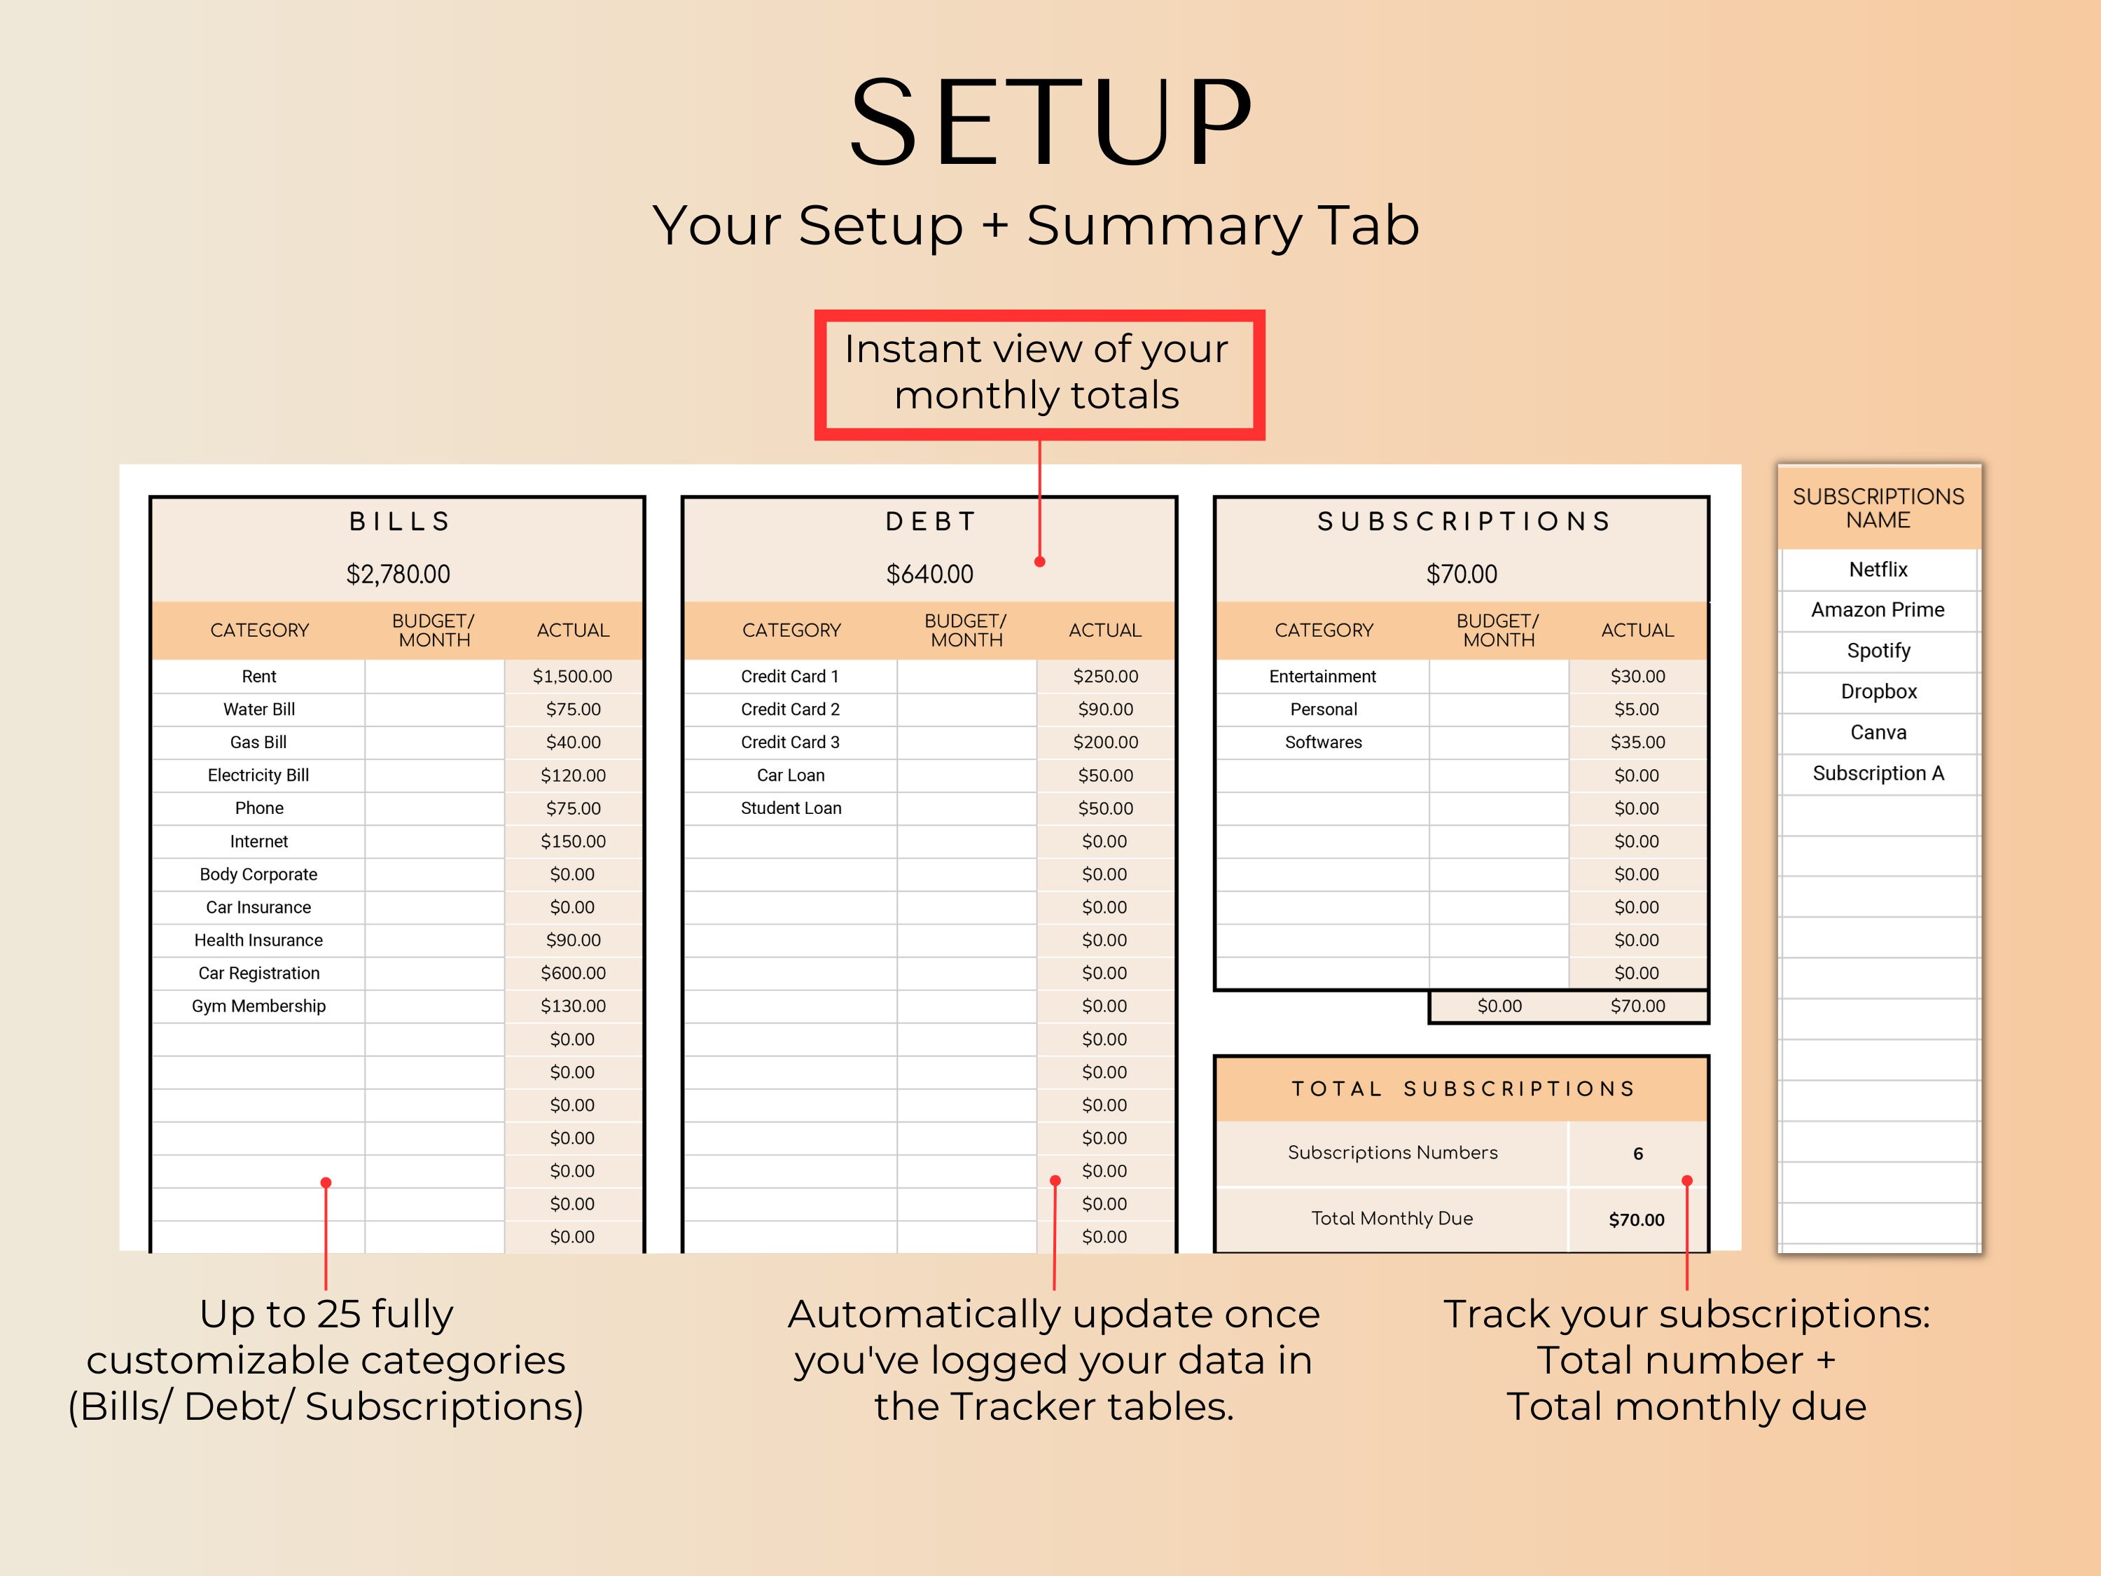
Task: Select the Gas Bill row label
Action: (258, 742)
